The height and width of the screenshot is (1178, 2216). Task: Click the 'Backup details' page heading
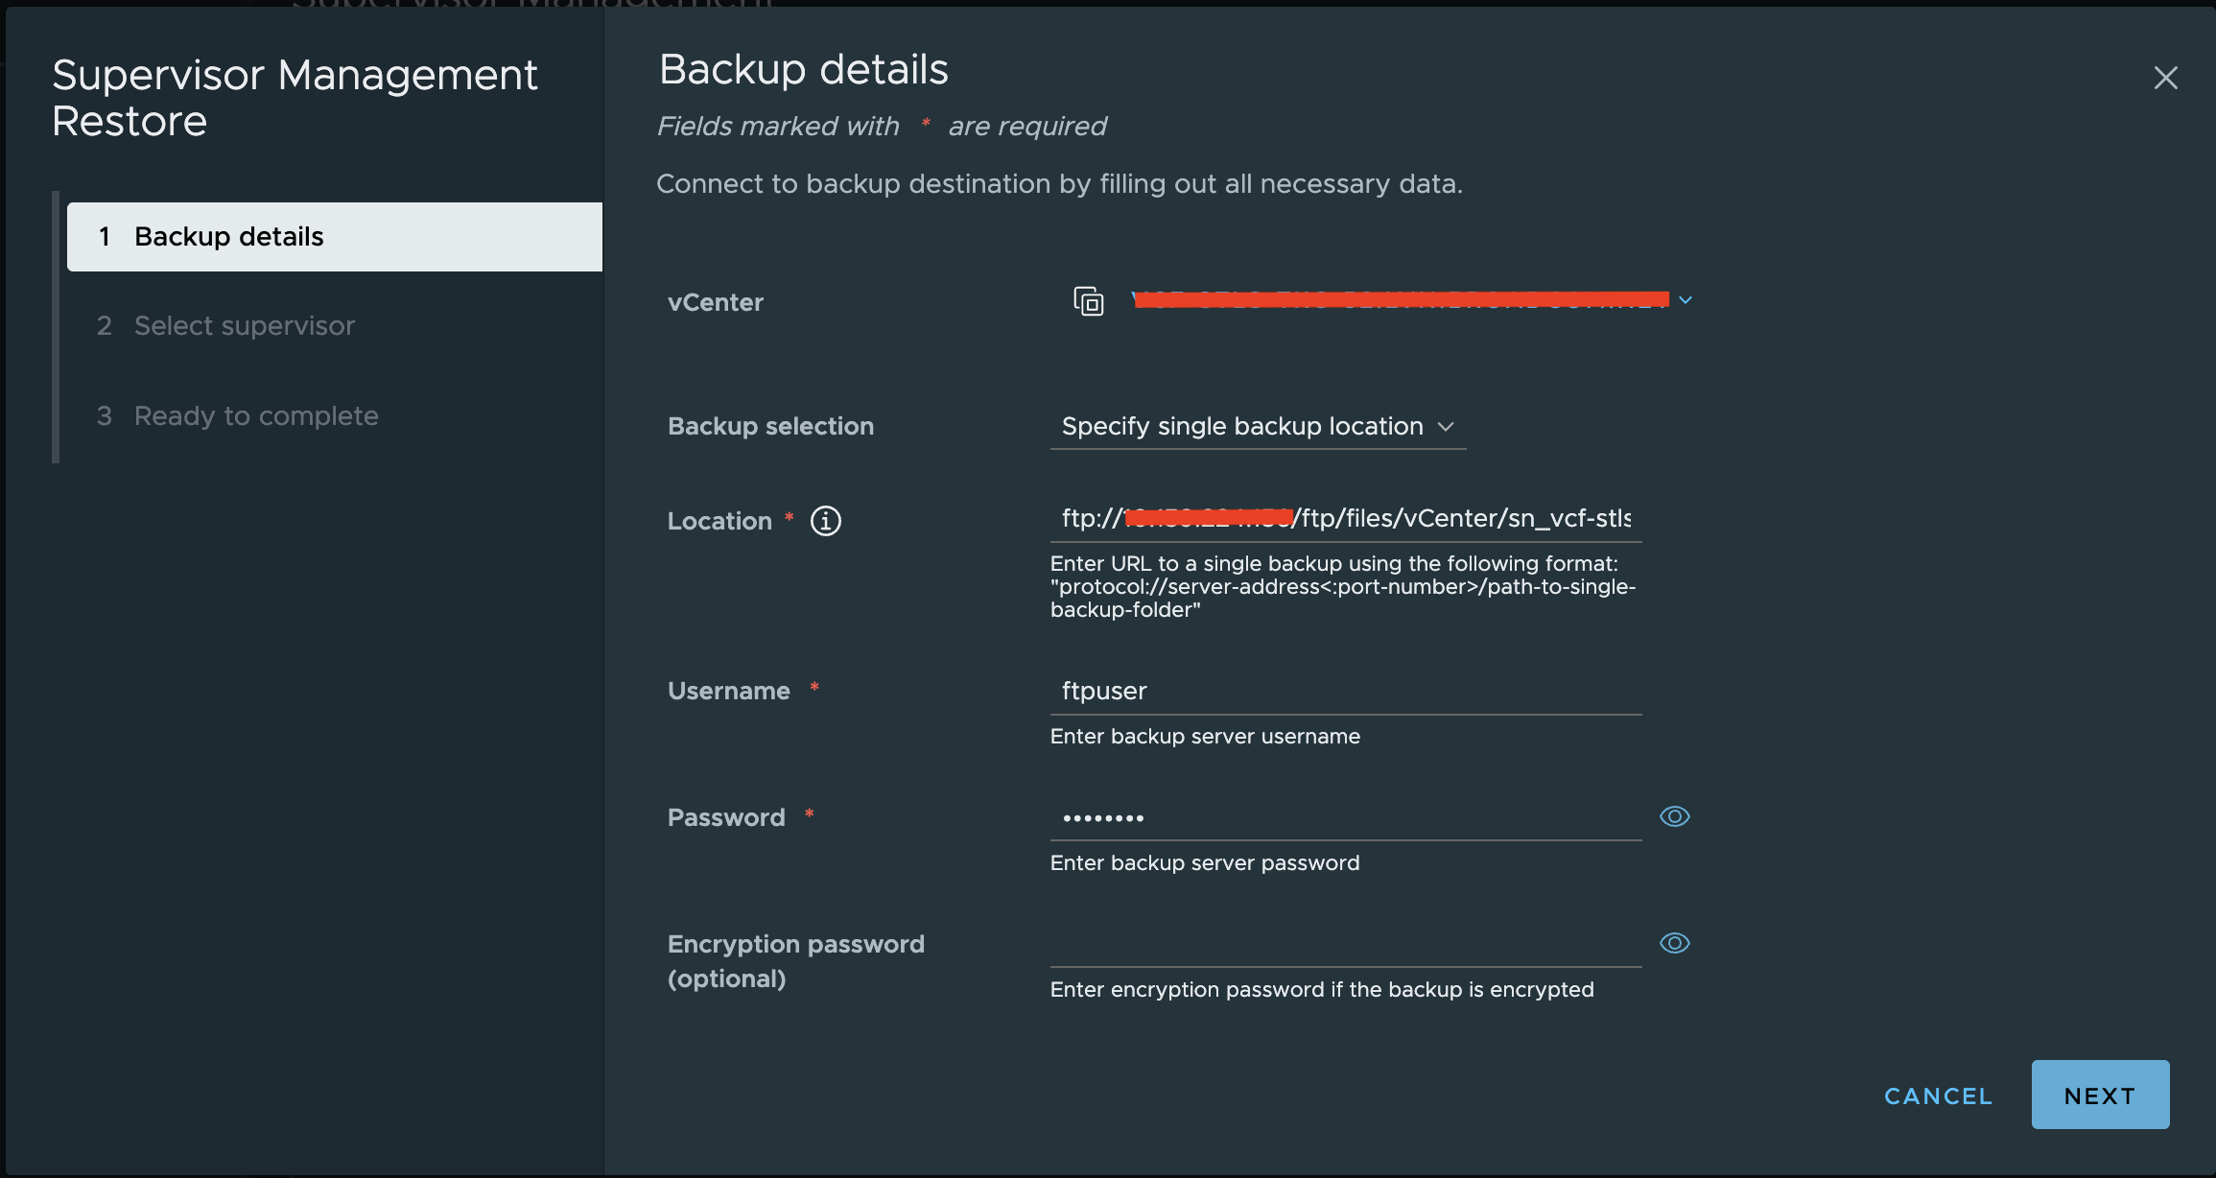point(804,70)
